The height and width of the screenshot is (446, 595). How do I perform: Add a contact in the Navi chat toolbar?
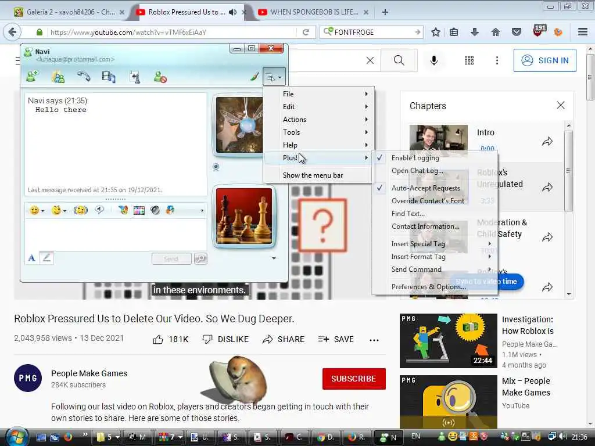click(x=33, y=77)
